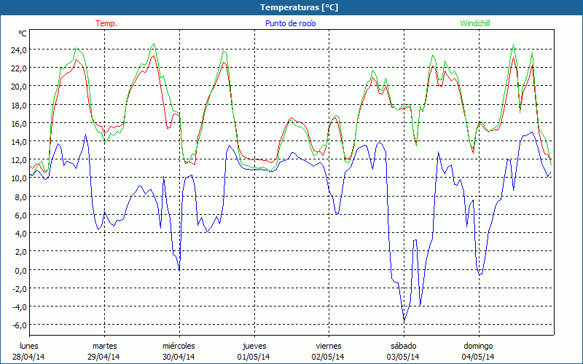Screen dimensions: 583x364
Task: Click the sábado 03/05/14 date label
Action: click(x=402, y=351)
